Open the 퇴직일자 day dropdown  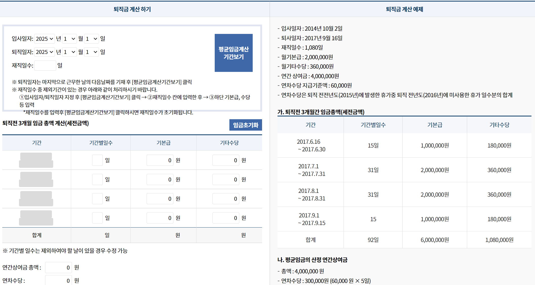91,52
